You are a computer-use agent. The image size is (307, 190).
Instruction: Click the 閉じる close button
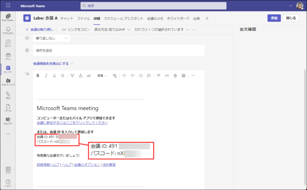(x=291, y=18)
